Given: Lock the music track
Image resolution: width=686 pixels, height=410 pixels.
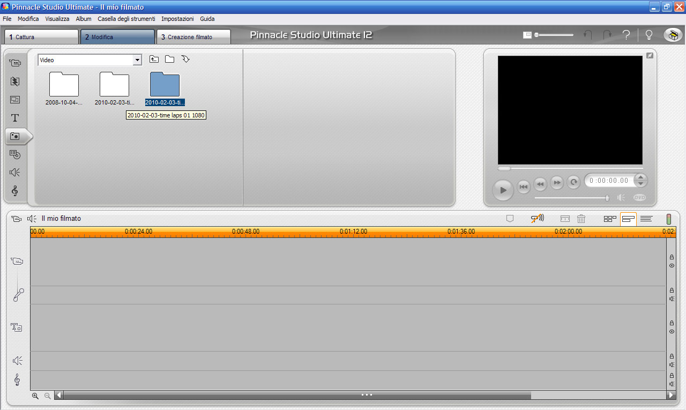Looking at the screenshot, I should pyautogui.click(x=672, y=376).
